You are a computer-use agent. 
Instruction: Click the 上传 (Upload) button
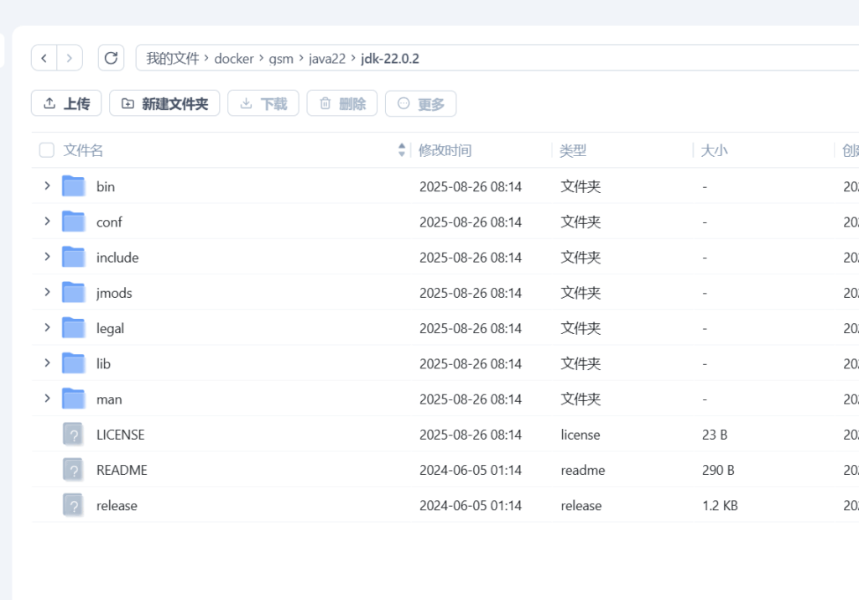[x=65, y=102]
